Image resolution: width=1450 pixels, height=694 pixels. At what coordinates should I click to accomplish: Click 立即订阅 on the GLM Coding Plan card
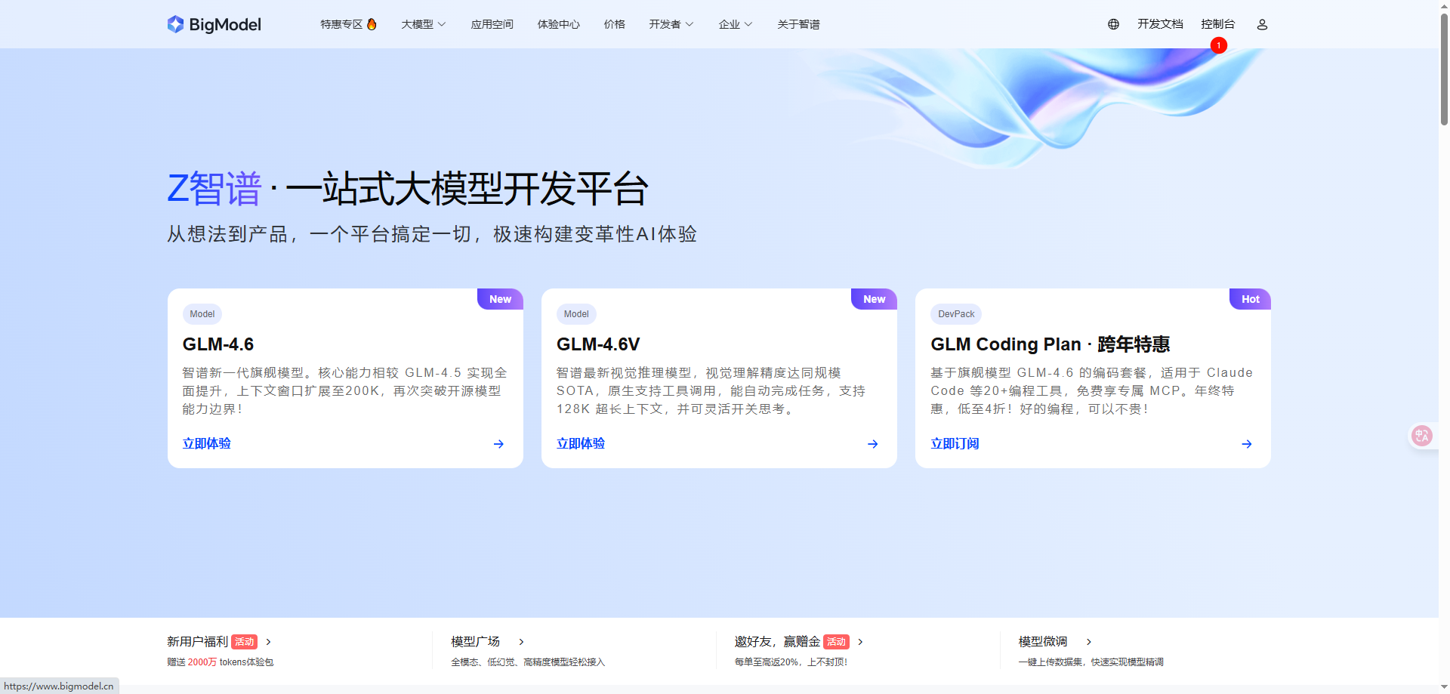coord(955,444)
